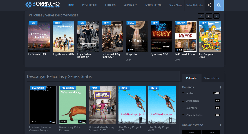The height and width of the screenshot is (134, 248).
Task: Filter by year 2017
Action: coord(192,132)
